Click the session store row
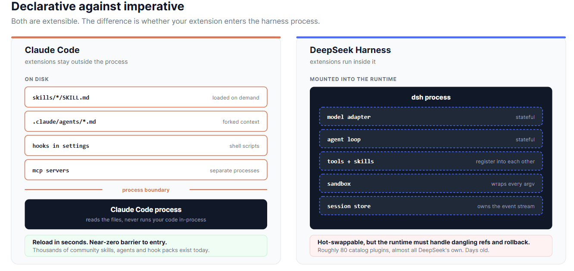Viewport: 574px width, 271px height. click(431, 206)
